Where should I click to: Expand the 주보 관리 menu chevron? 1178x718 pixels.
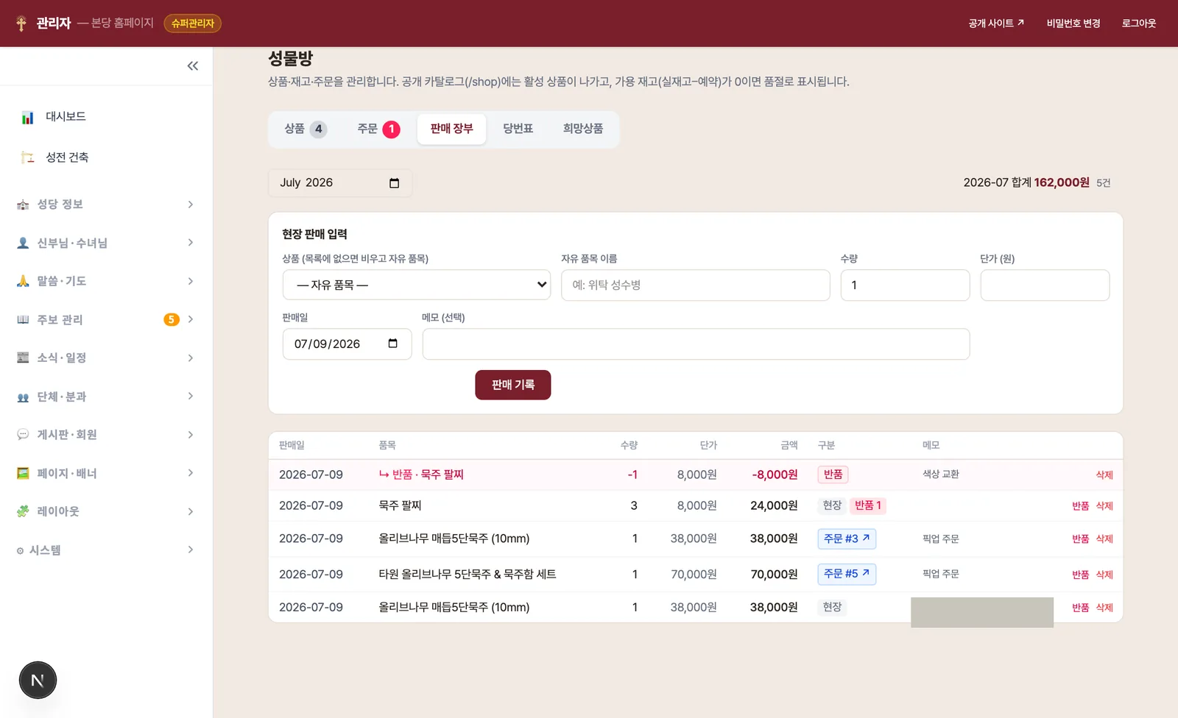[x=191, y=319]
